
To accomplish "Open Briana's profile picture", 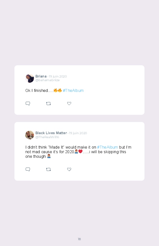I will 30,78.
